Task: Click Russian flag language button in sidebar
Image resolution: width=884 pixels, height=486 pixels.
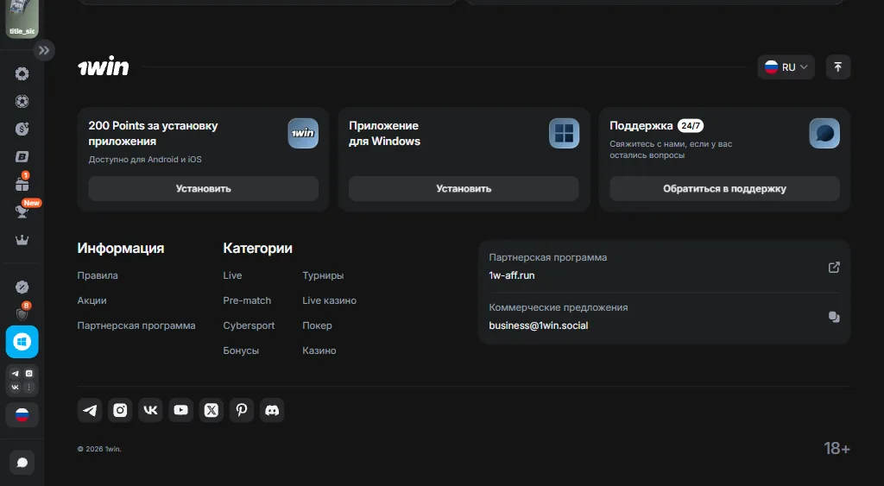Action: pyautogui.click(x=22, y=415)
